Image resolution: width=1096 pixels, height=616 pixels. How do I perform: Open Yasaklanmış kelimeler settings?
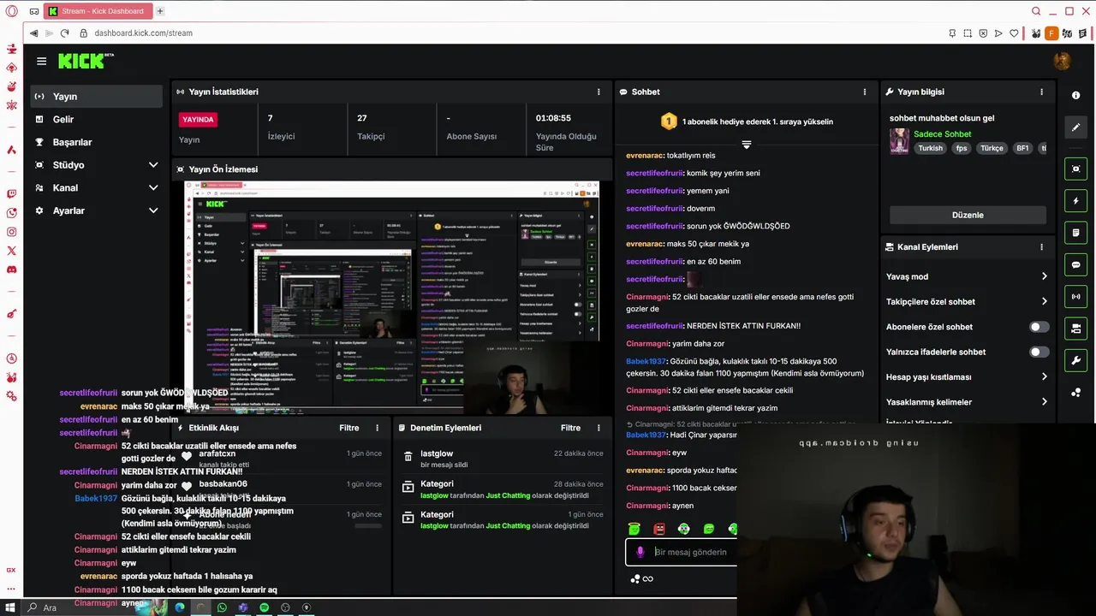[968, 402]
